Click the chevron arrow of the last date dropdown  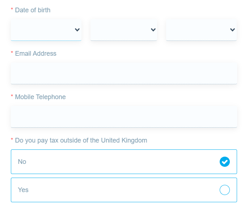(x=232, y=30)
